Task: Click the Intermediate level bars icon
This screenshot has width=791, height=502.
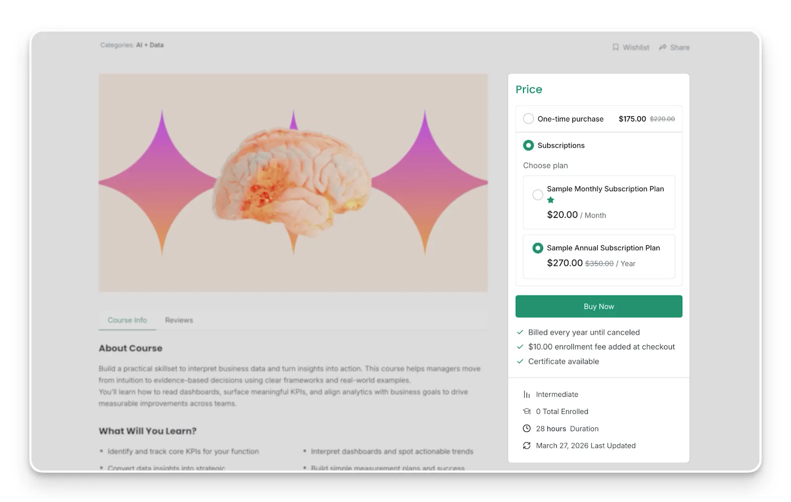Action: [527, 394]
